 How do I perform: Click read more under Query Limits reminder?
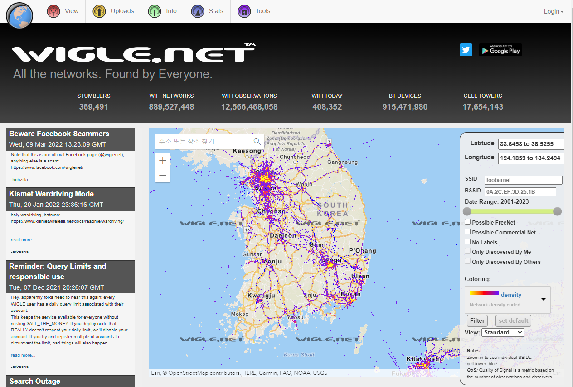[23, 355]
